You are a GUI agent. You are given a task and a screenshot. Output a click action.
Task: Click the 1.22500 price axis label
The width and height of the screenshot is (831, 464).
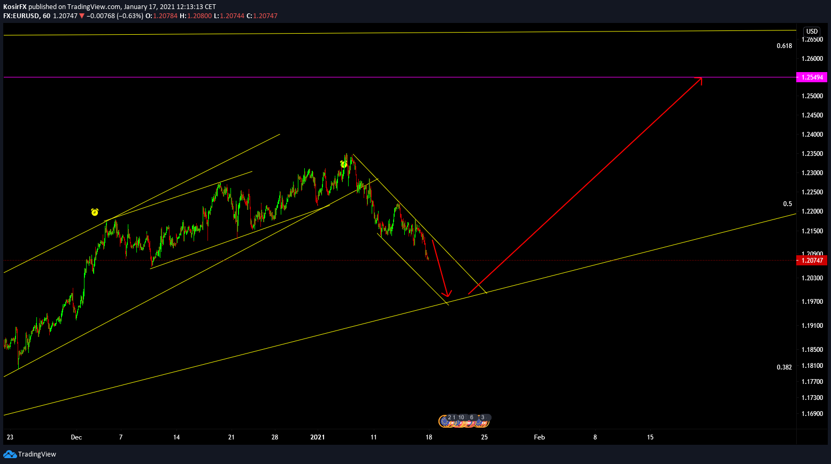pyautogui.click(x=812, y=192)
